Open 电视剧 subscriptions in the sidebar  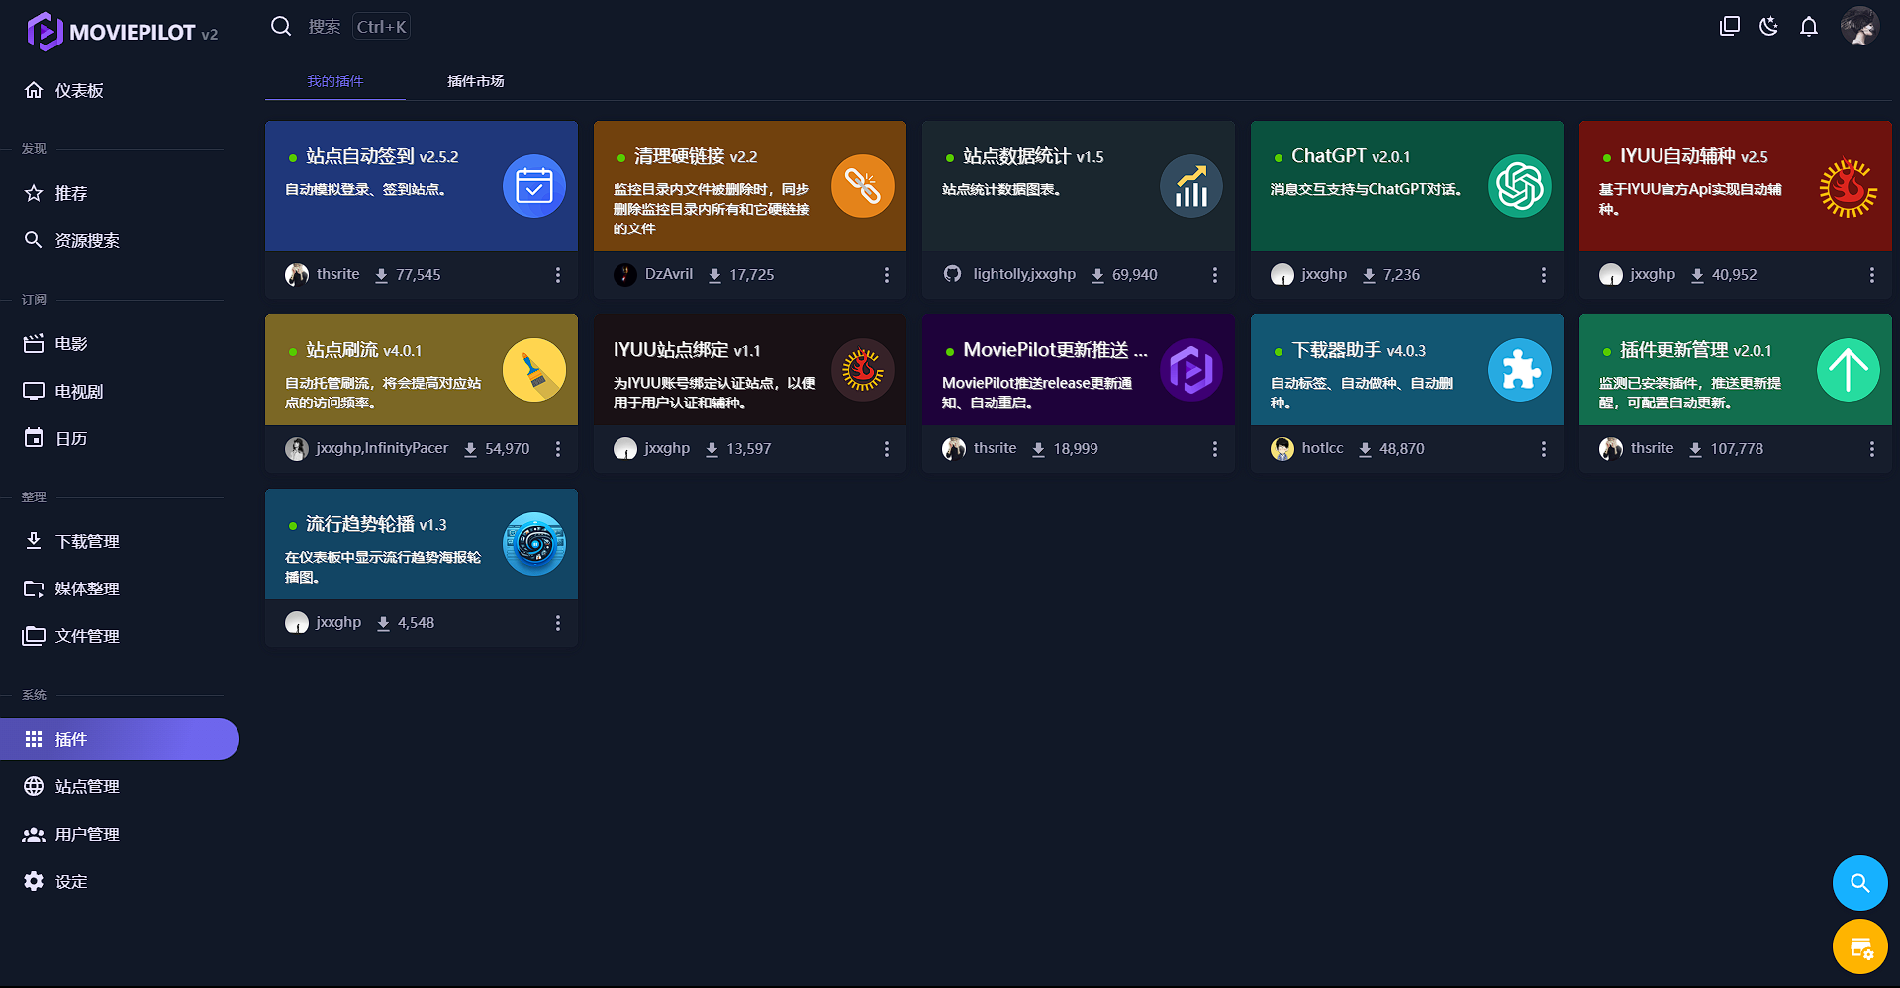pos(119,391)
